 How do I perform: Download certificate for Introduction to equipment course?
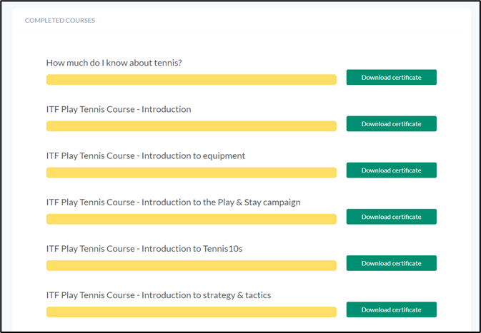point(392,170)
